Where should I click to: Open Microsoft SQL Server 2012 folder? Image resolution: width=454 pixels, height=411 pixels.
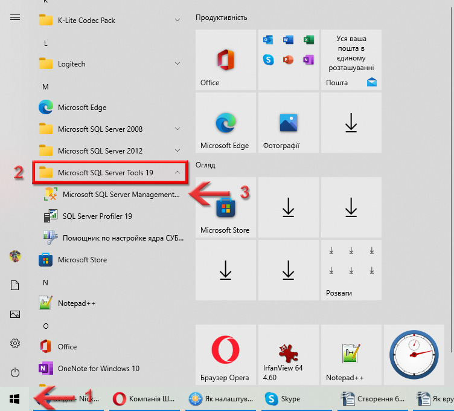click(x=110, y=150)
